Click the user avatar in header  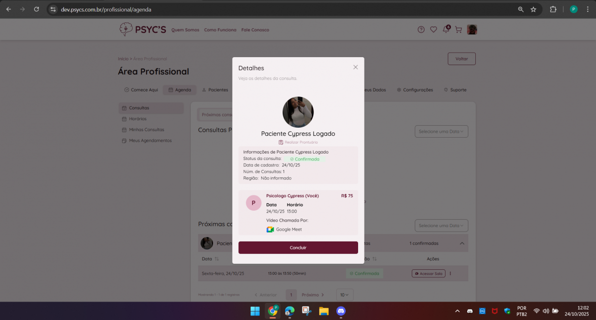[472, 30]
